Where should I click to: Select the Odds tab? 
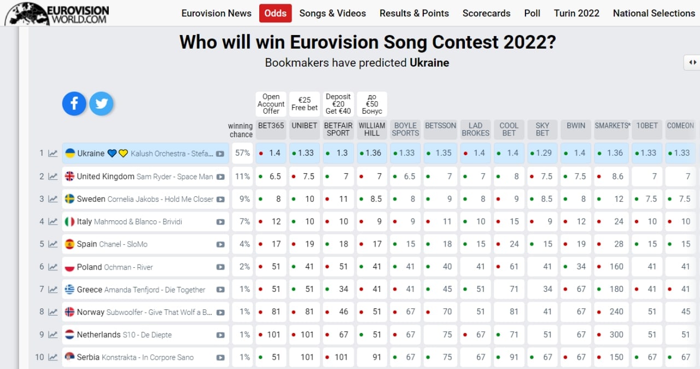(275, 13)
